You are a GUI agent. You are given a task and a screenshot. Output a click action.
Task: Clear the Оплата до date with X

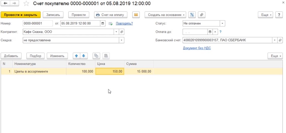216,32
